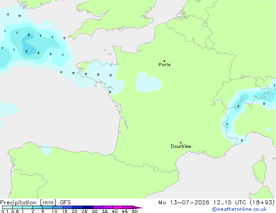Pick the dark navy legend swatch between 25 and 30

click(x=88, y=207)
